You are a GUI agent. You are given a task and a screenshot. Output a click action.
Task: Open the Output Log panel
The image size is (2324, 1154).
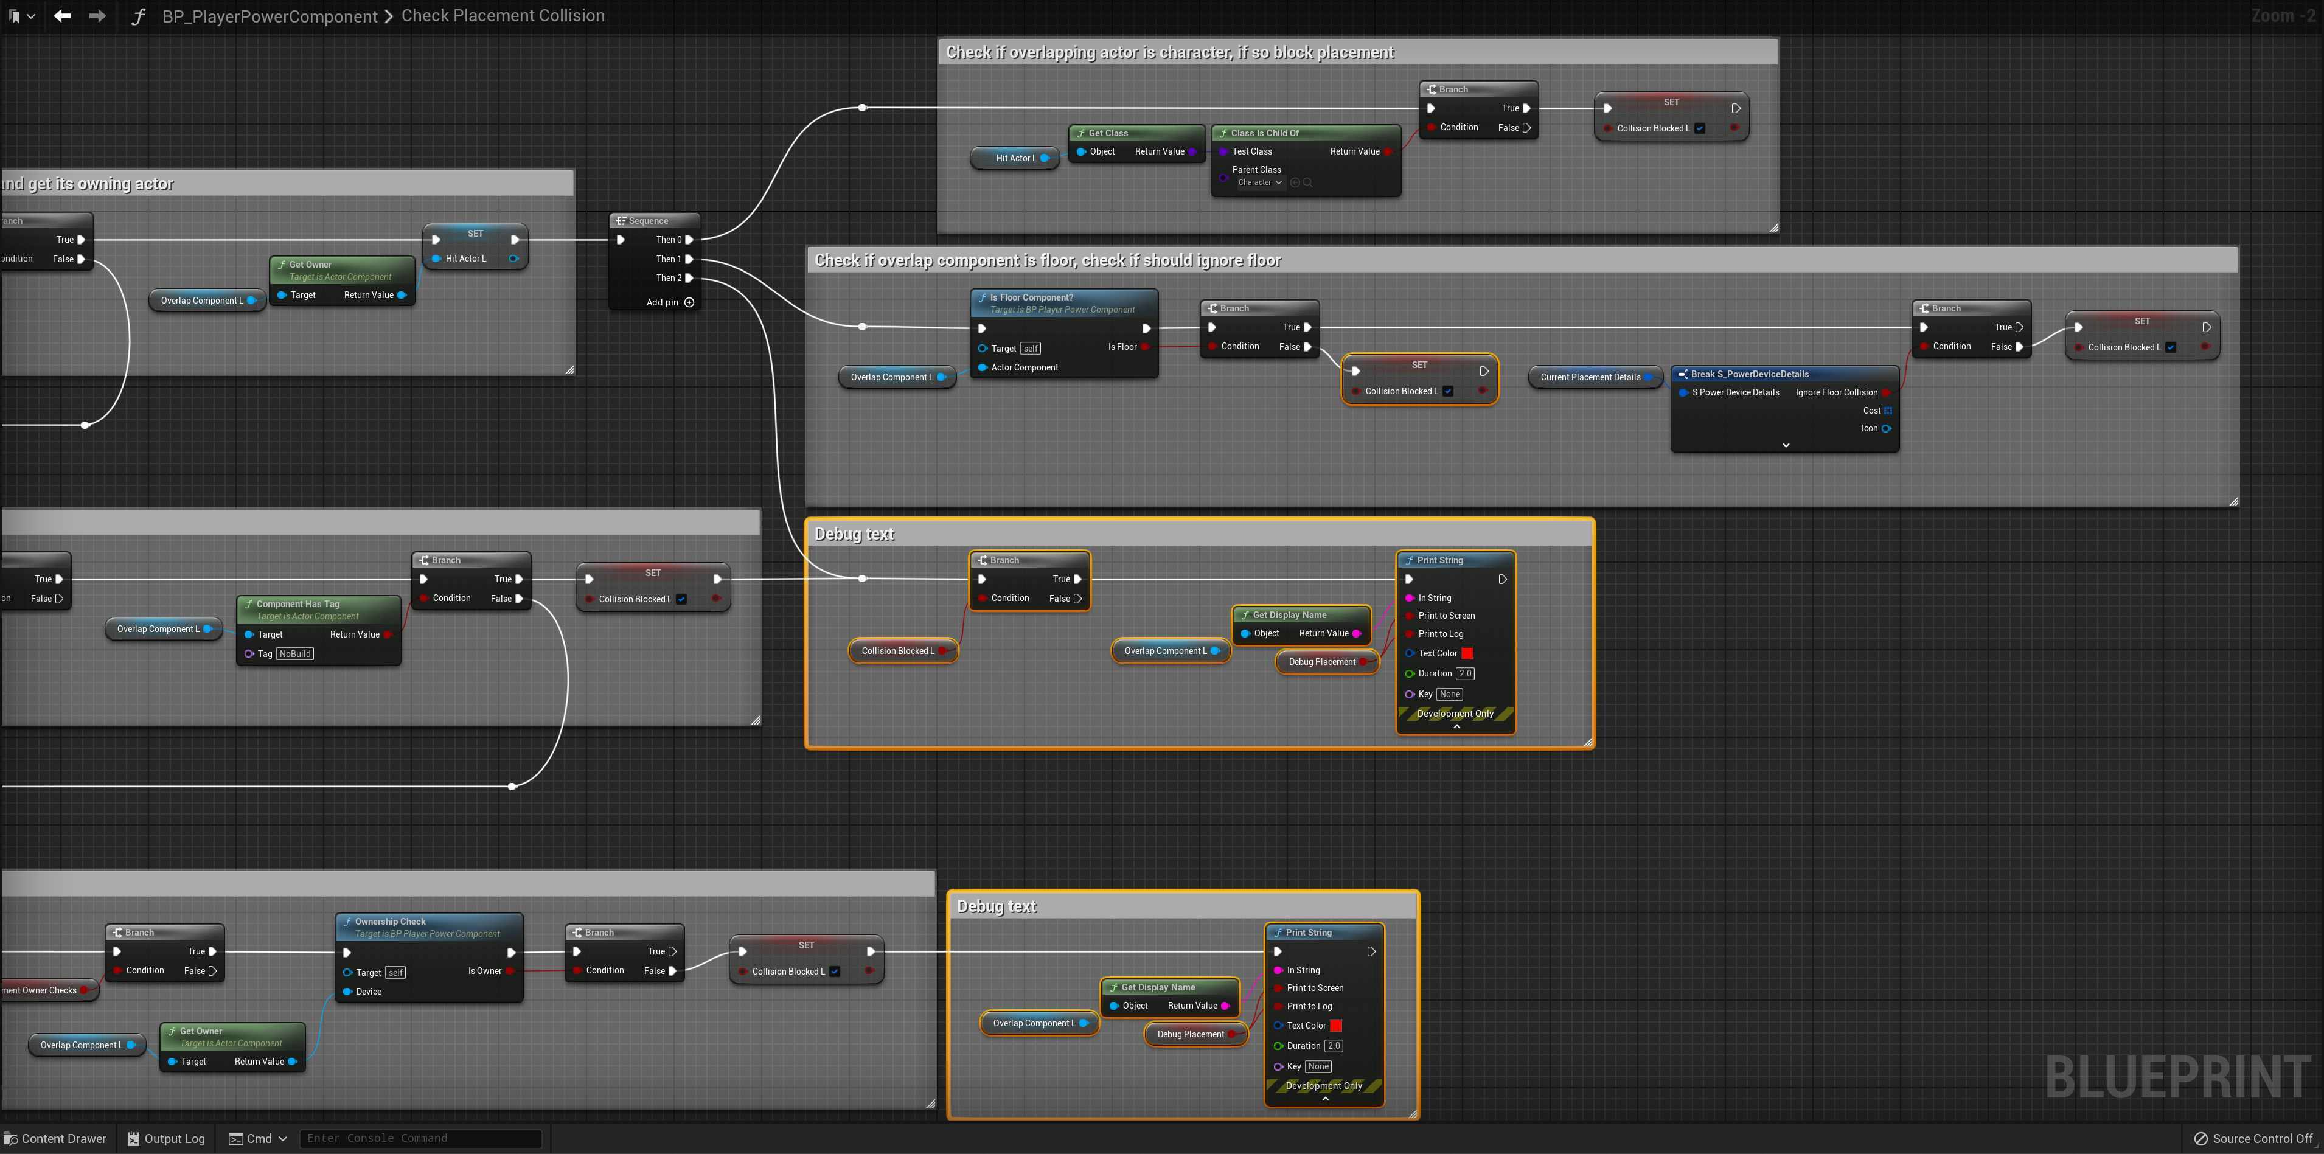coord(167,1138)
